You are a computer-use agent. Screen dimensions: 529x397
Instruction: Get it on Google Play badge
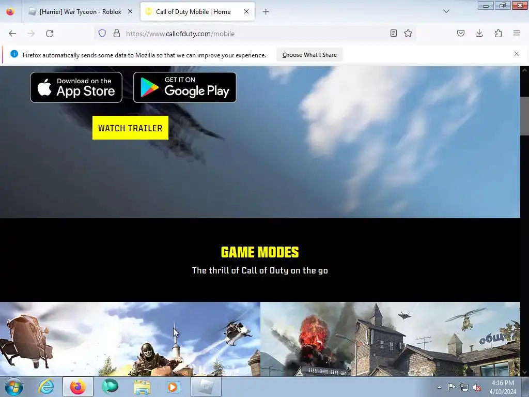pyautogui.click(x=185, y=87)
